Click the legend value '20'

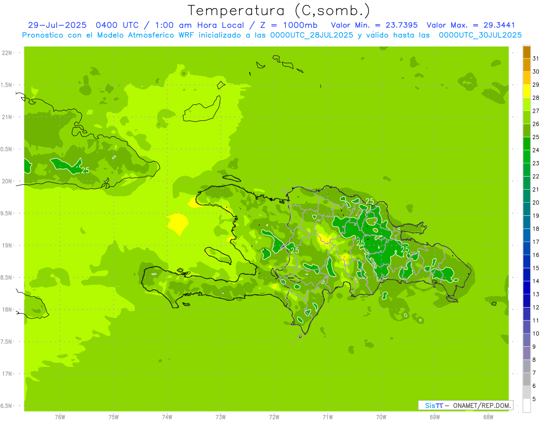[x=536, y=203]
